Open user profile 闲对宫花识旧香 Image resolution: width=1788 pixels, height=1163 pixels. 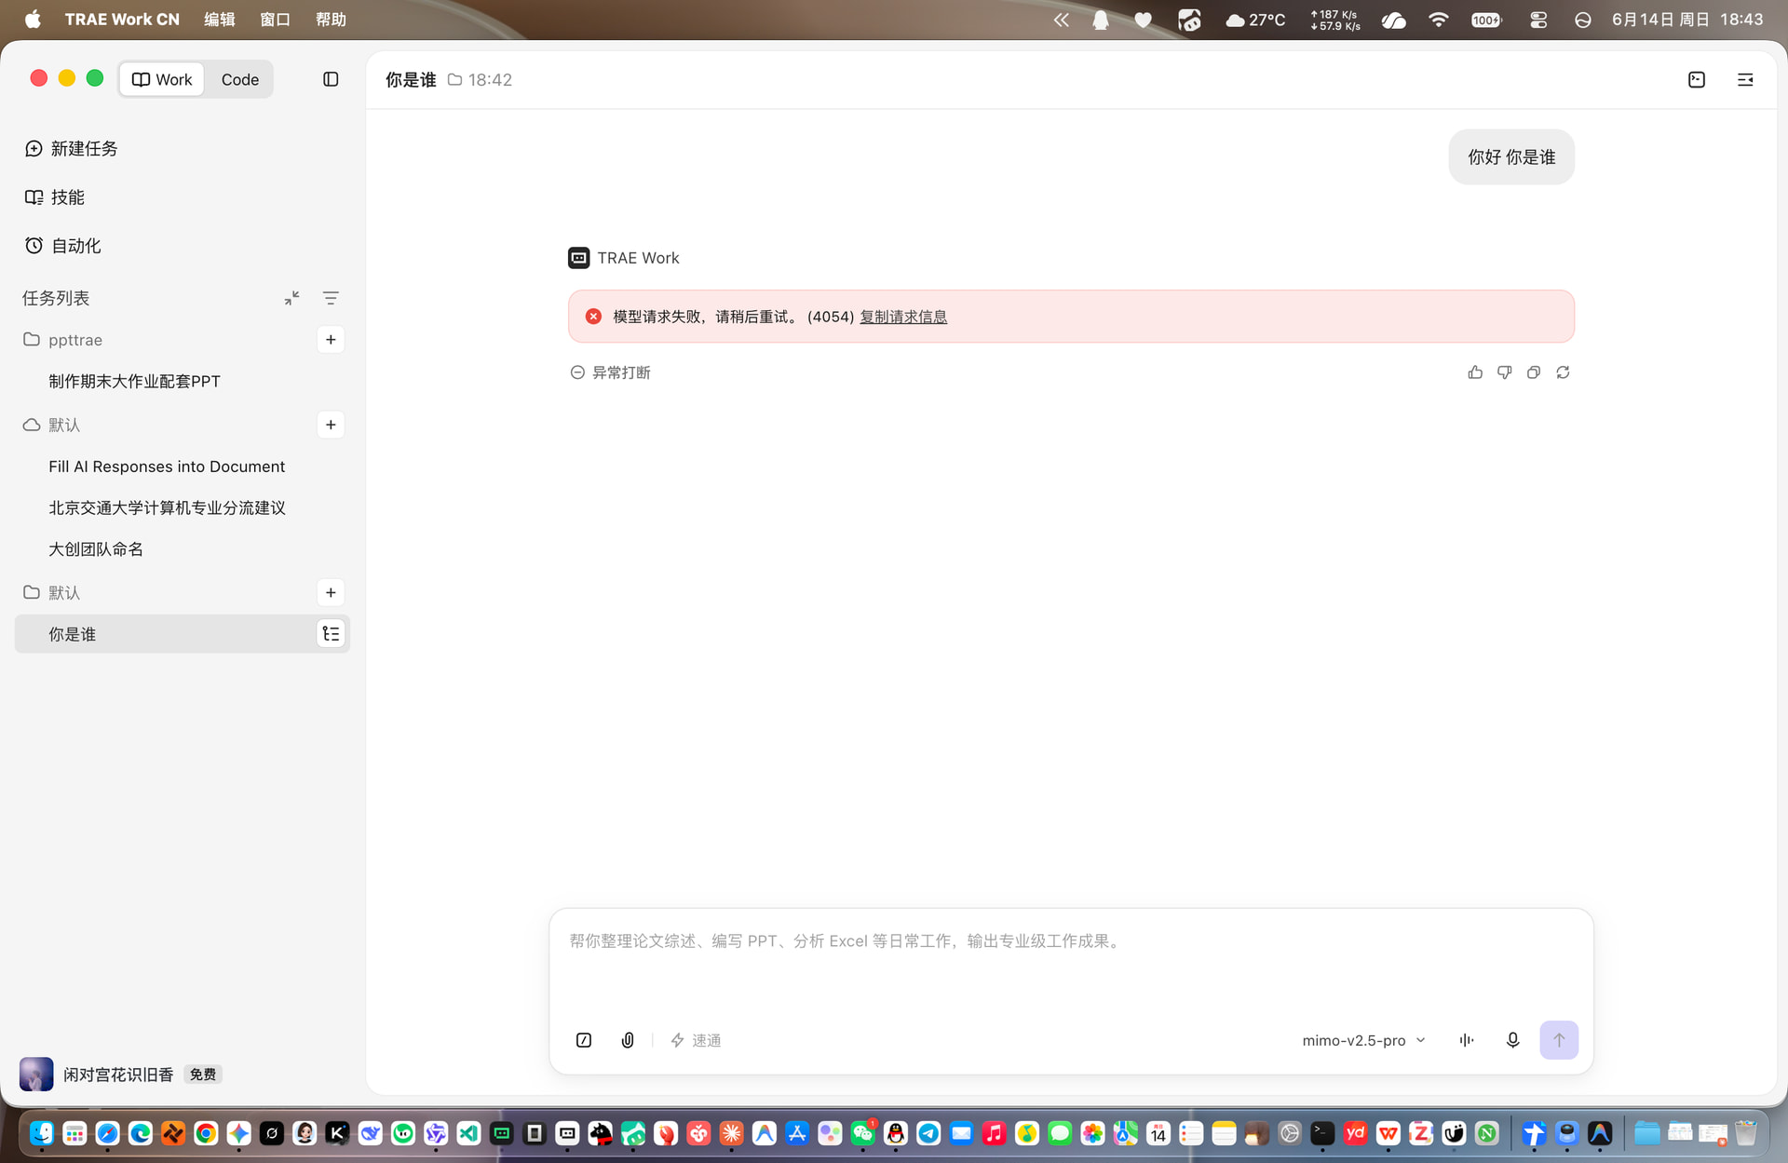98,1075
